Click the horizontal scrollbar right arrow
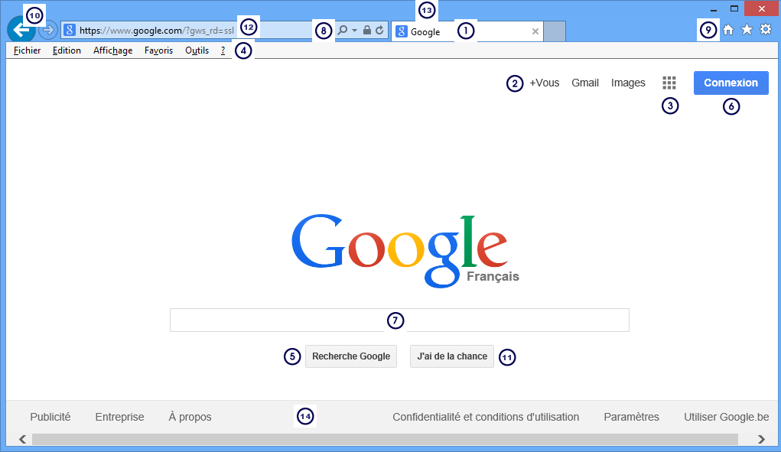781x452 pixels. click(761, 439)
